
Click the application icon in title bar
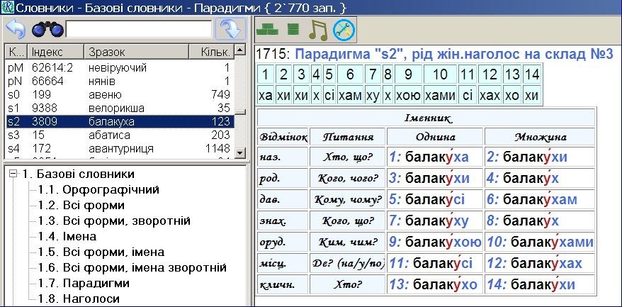[8, 7]
